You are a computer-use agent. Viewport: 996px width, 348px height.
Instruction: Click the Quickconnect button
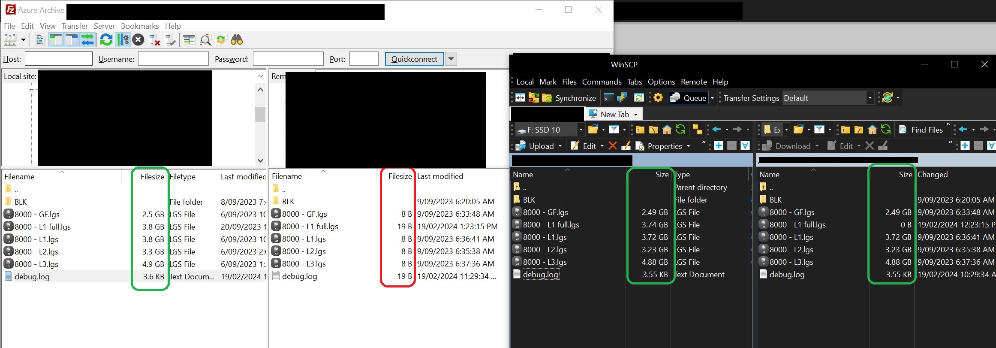pyautogui.click(x=414, y=59)
